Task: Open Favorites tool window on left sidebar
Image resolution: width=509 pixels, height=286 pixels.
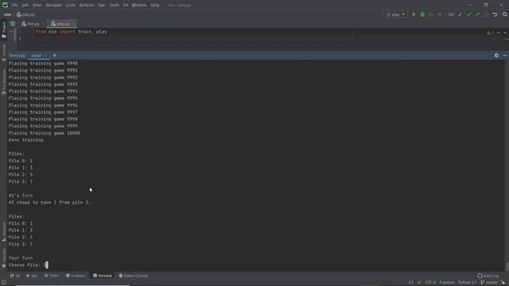Action: click(4, 258)
